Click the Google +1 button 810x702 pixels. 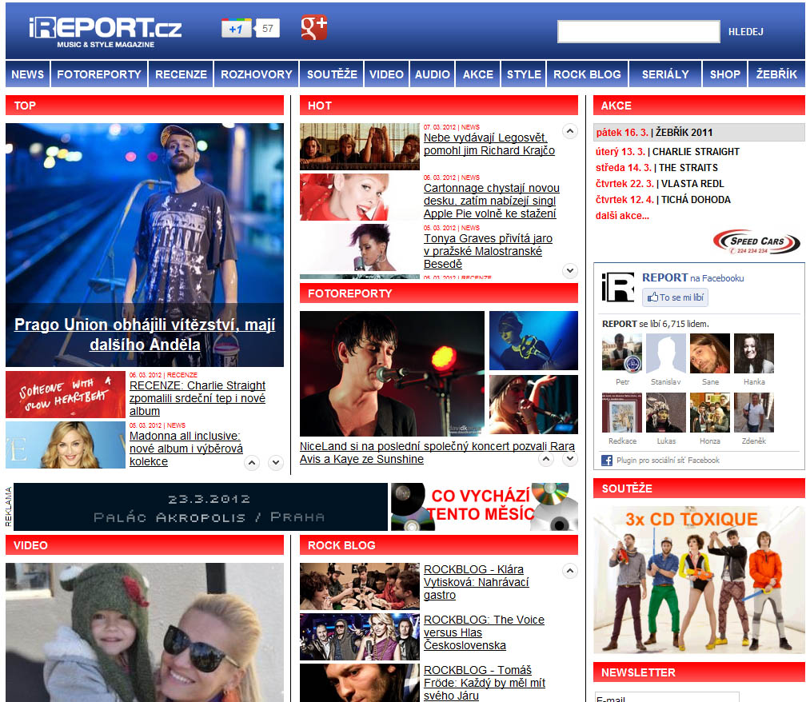coord(237,29)
